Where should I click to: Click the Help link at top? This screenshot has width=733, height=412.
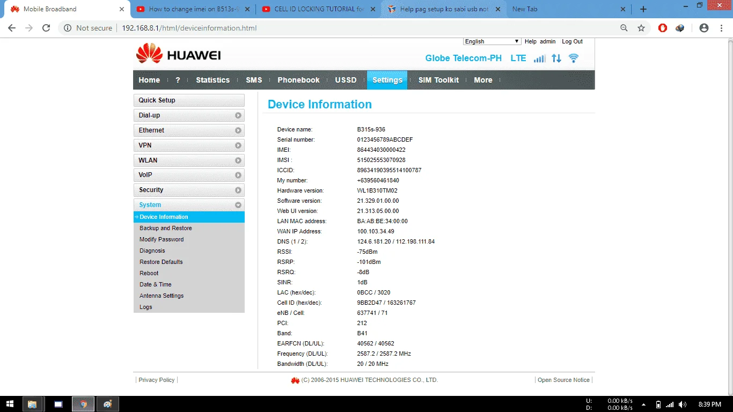click(x=530, y=41)
